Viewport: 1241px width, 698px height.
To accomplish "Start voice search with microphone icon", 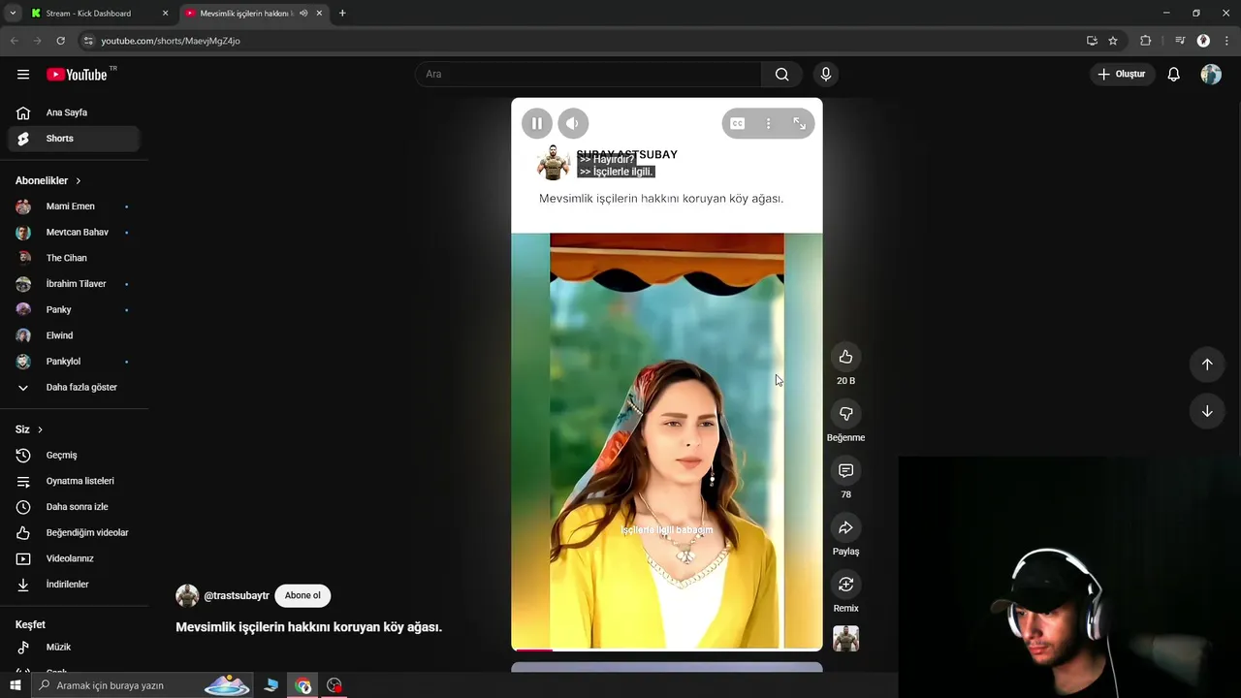I will pos(826,75).
